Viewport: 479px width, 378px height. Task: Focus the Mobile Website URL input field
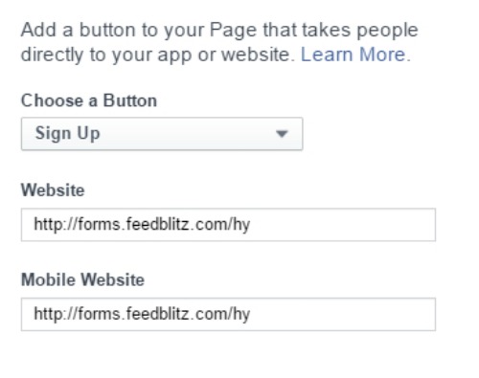(228, 314)
